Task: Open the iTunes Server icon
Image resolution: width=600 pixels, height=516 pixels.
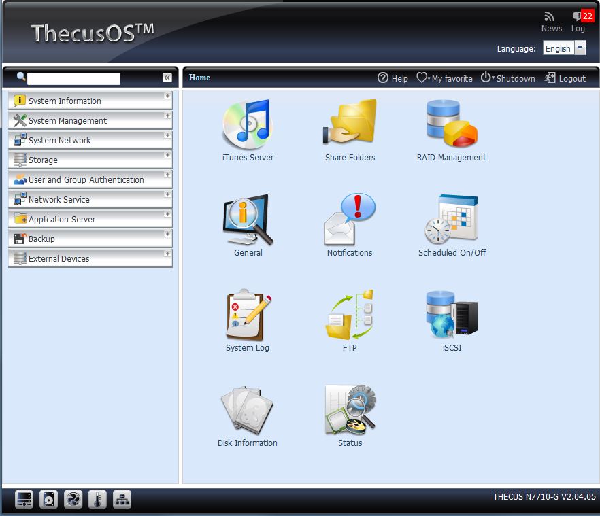Action: click(248, 124)
